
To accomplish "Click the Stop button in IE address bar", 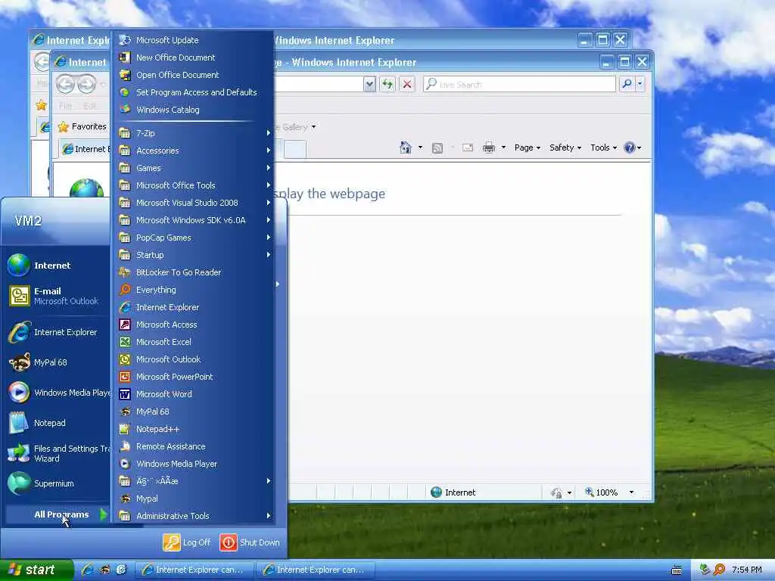I will click(x=406, y=84).
